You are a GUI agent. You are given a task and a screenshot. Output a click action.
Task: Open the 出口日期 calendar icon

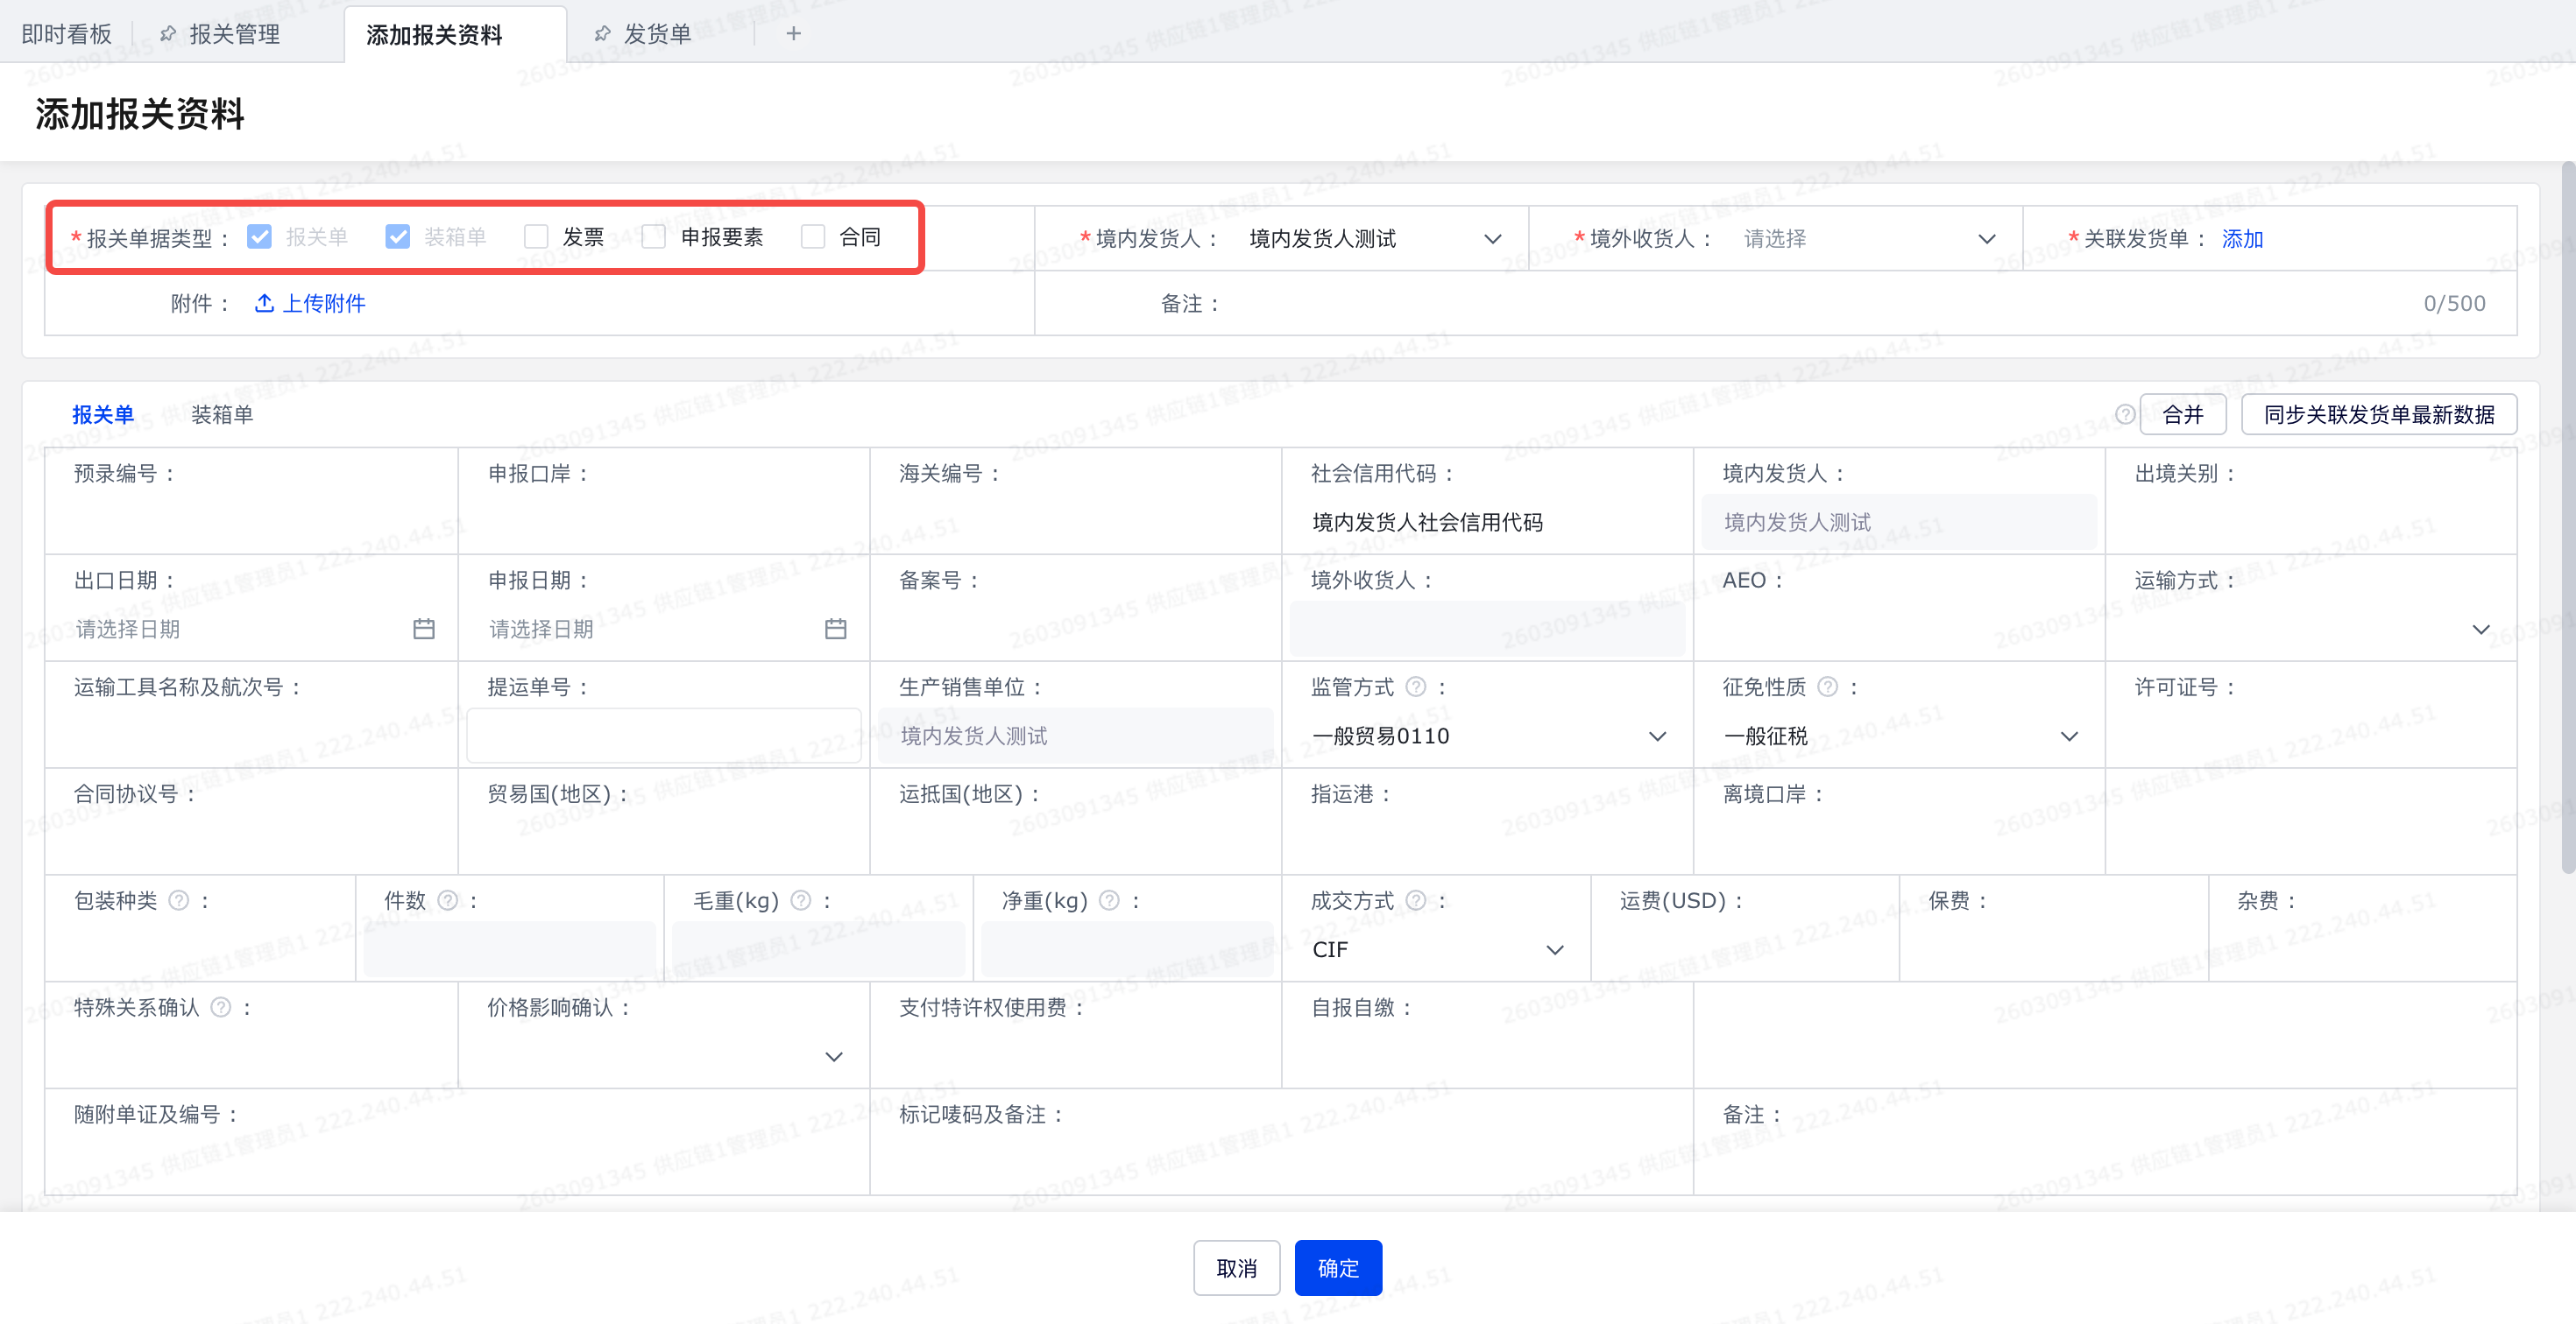424,629
